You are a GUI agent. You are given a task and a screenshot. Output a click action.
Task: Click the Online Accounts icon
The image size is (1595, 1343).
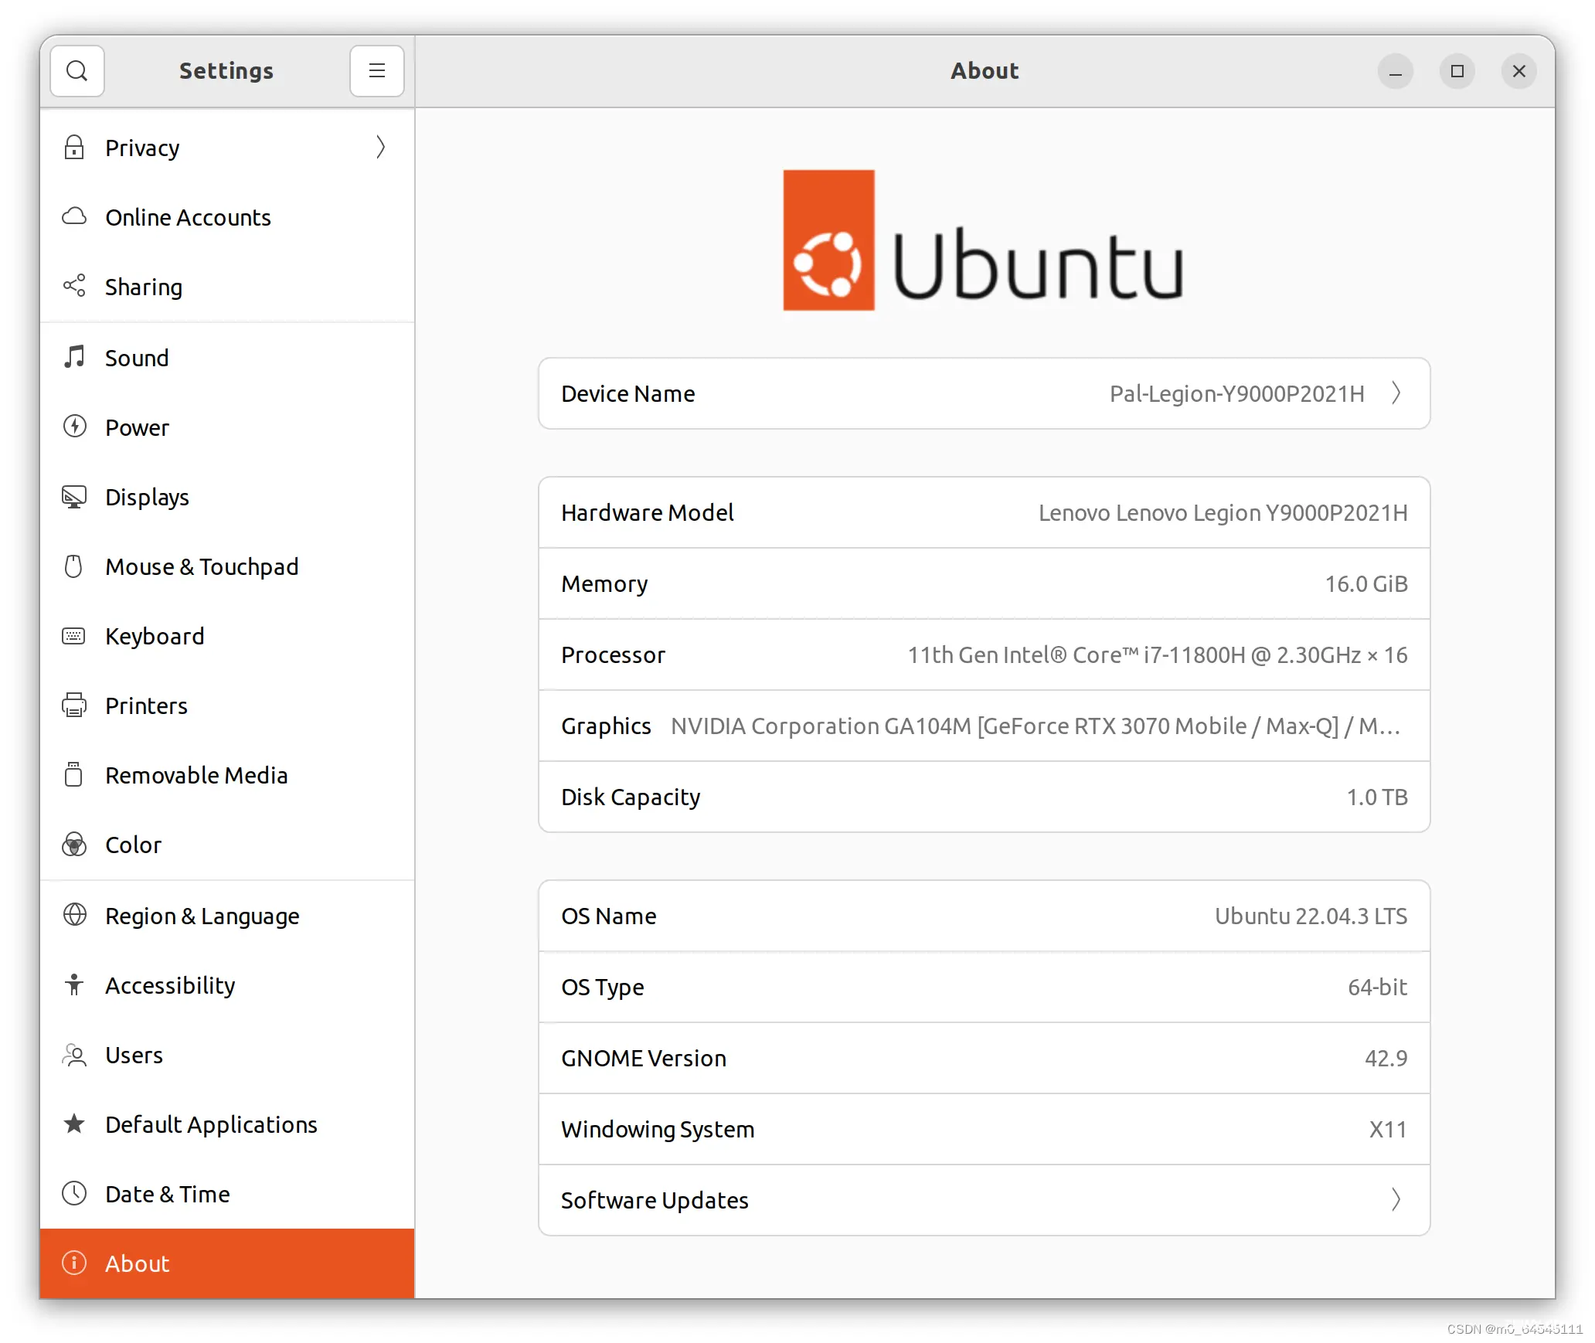pyautogui.click(x=76, y=216)
